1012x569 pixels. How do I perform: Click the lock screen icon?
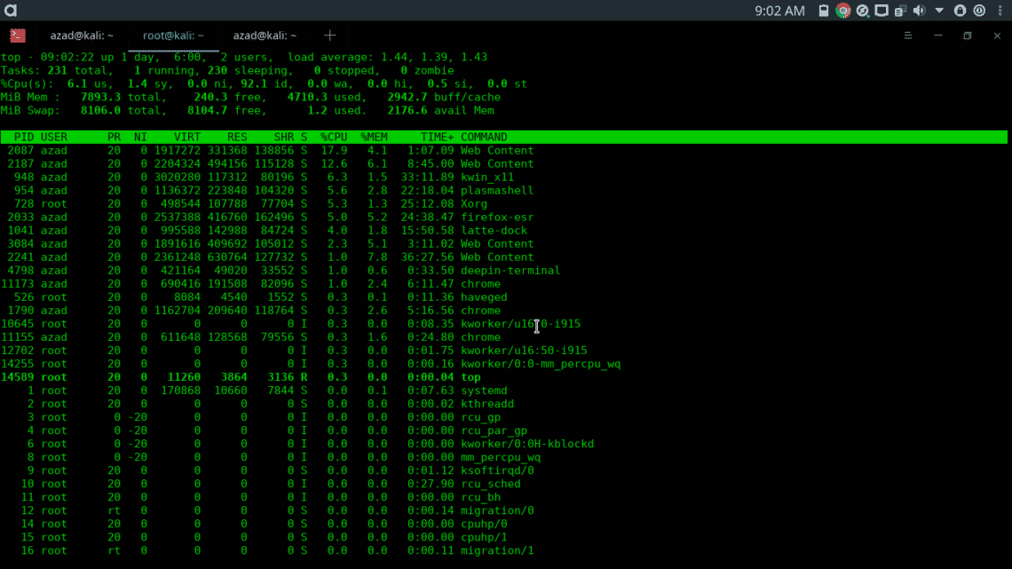[960, 11]
